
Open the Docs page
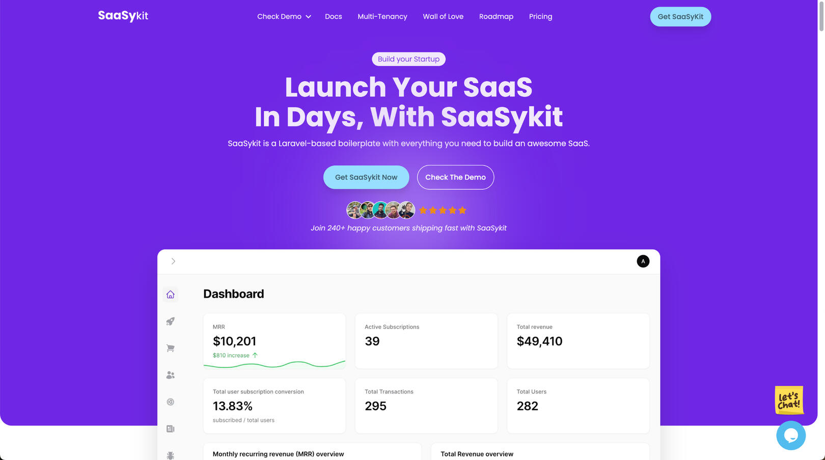point(334,16)
